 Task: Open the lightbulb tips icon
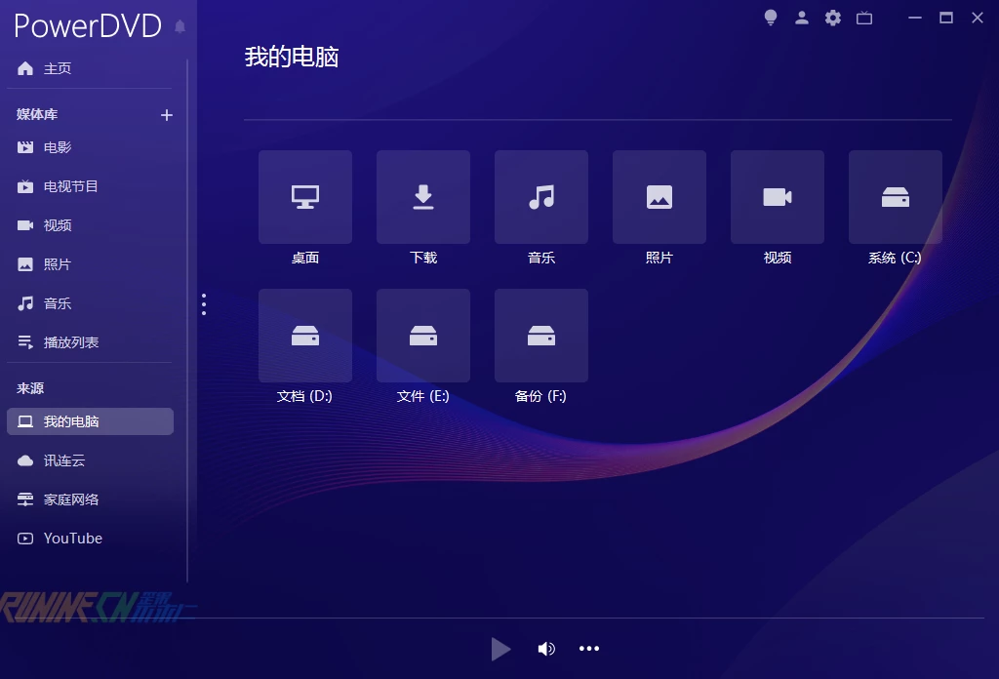771,18
